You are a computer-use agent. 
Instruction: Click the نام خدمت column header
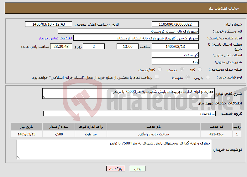pyautogui.click(x=154, y=127)
